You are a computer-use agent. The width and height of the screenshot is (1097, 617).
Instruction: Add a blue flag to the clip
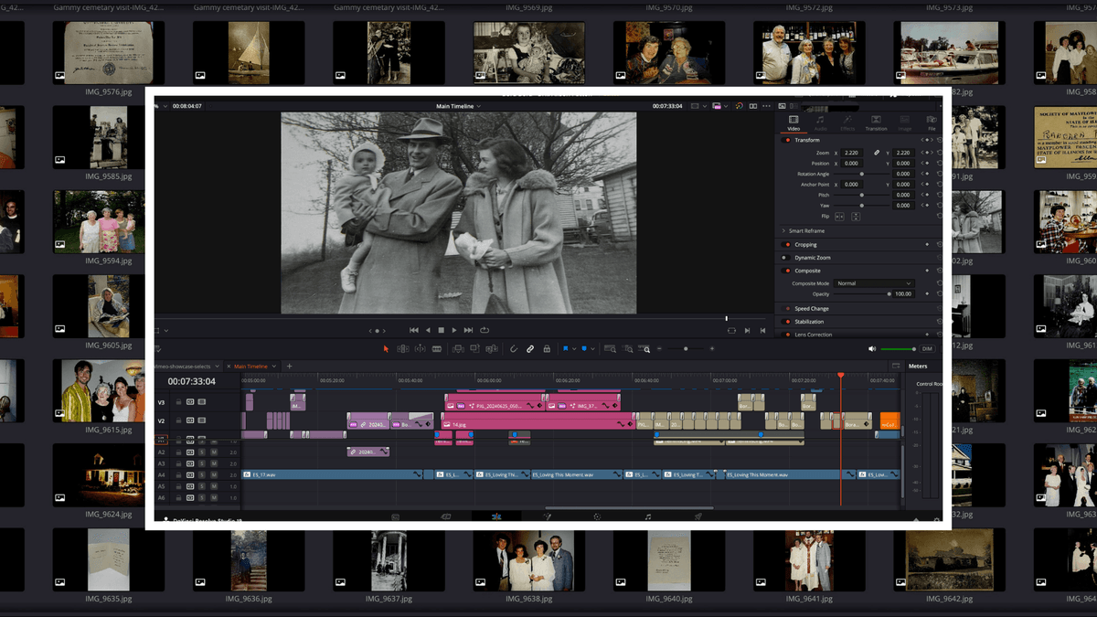click(x=566, y=348)
